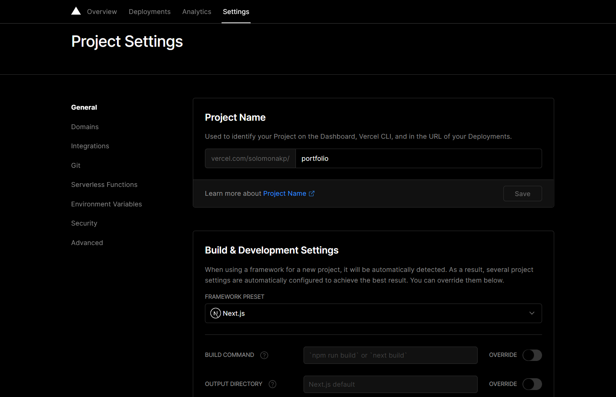Click the Build Command input field

(390, 355)
